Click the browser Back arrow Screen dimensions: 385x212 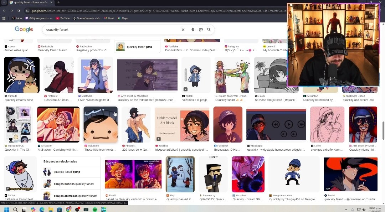pos(4,11)
